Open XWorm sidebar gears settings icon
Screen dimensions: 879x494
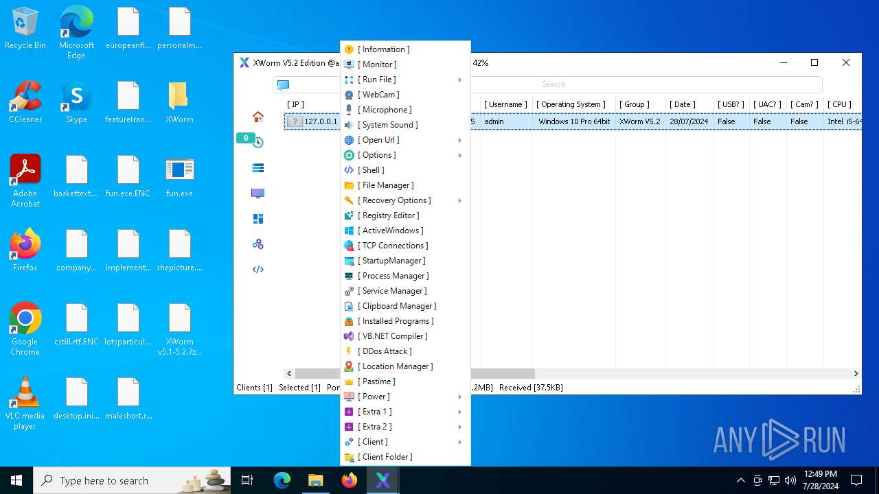click(x=258, y=244)
